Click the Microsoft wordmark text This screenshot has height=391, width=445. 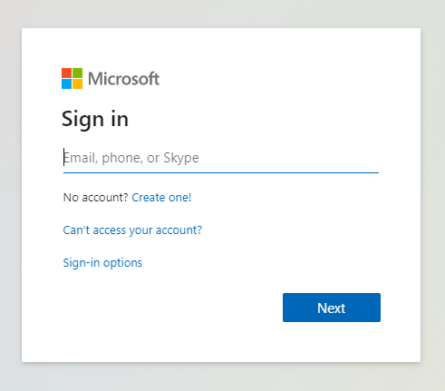(x=123, y=79)
